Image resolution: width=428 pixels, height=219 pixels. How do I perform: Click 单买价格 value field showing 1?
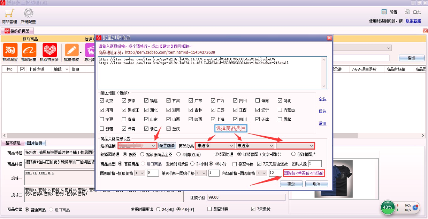[214, 173]
